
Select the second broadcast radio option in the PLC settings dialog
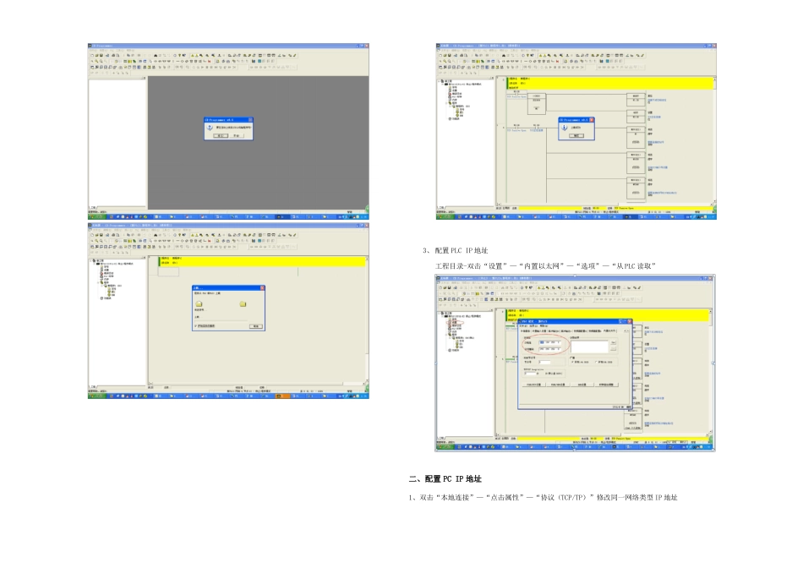[x=596, y=362]
